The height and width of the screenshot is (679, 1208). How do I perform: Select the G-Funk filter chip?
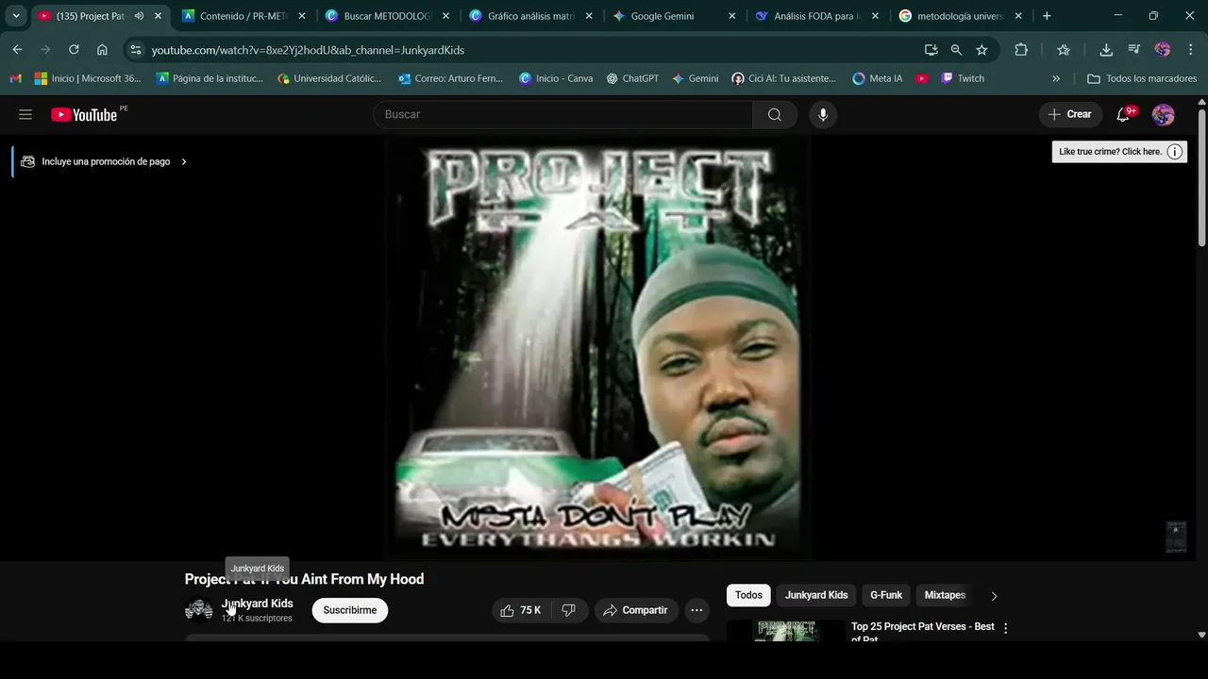click(886, 595)
